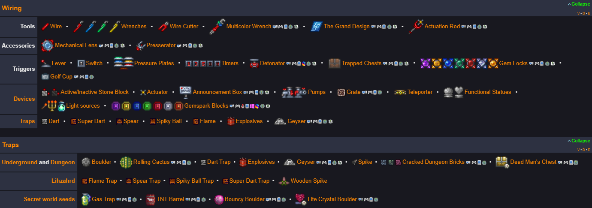
Task: Click the Wire Cutter icon
Action: point(163,27)
